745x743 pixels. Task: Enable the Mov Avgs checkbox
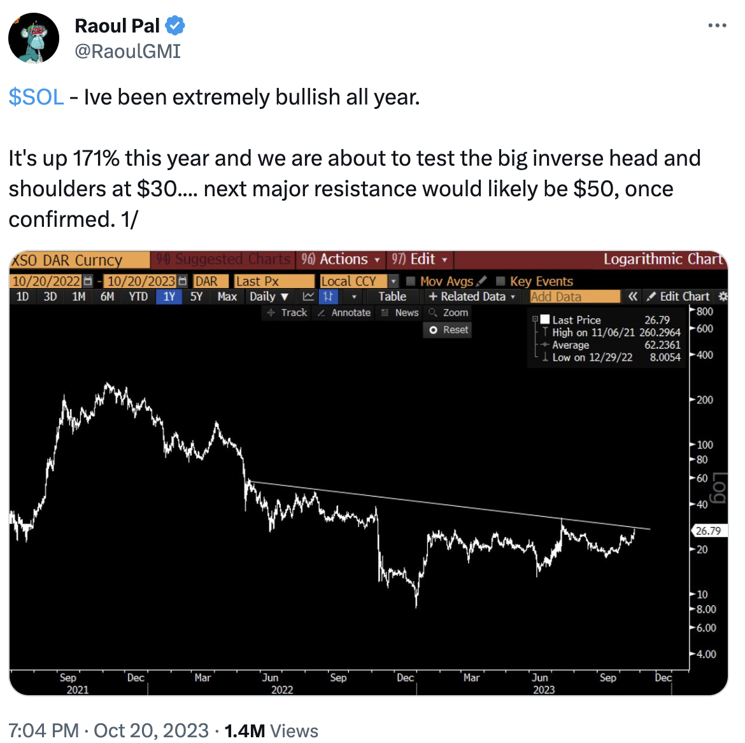click(x=411, y=281)
